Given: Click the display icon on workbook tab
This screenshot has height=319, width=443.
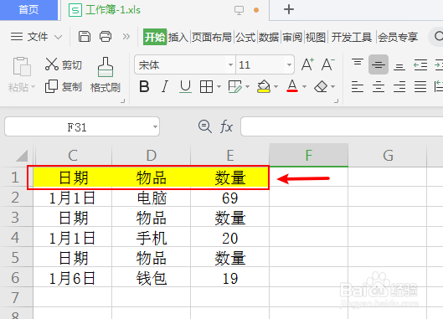Looking at the screenshot, I should point(239,10).
